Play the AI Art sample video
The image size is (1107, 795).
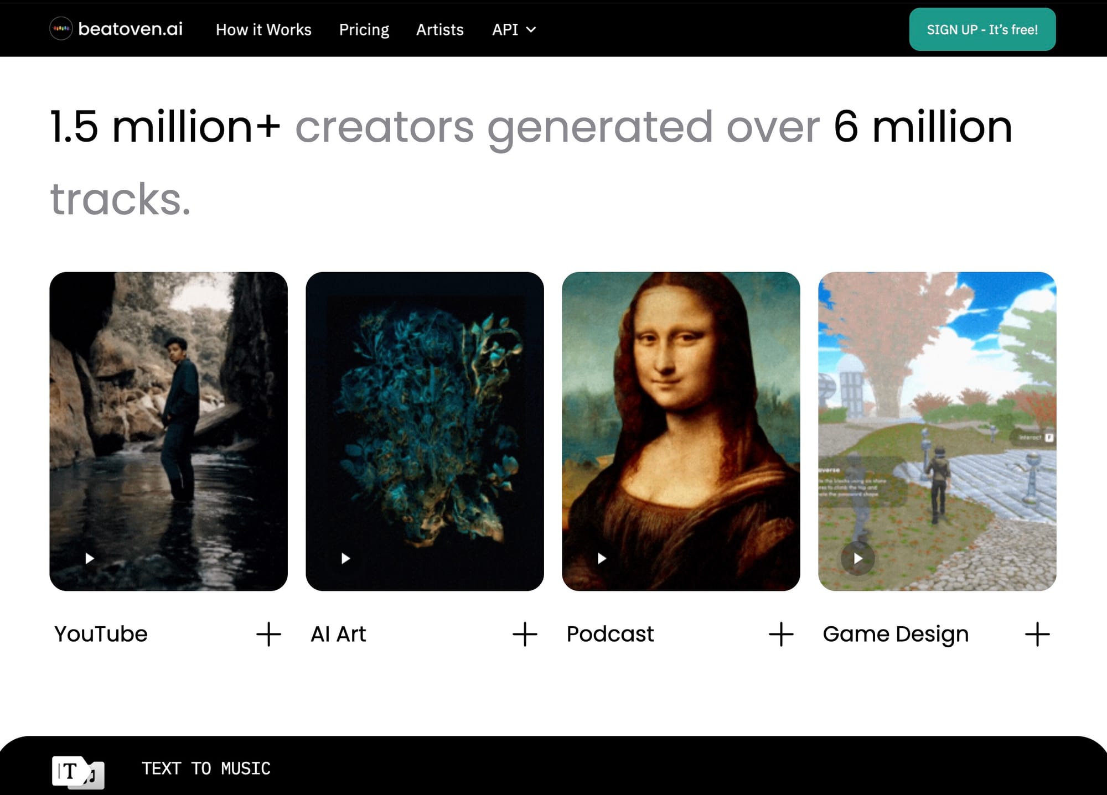pos(345,558)
